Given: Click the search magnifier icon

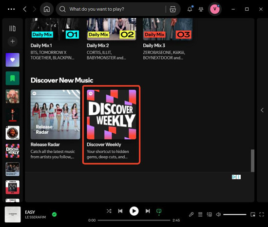Looking at the screenshot, I should (62, 9).
